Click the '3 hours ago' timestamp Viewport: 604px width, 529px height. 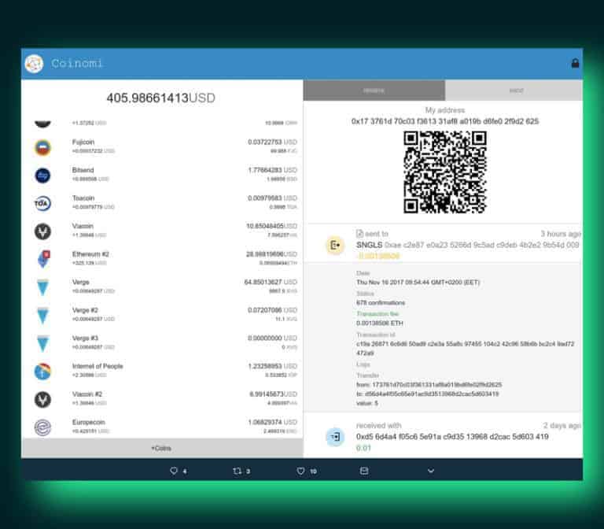[x=561, y=234]
